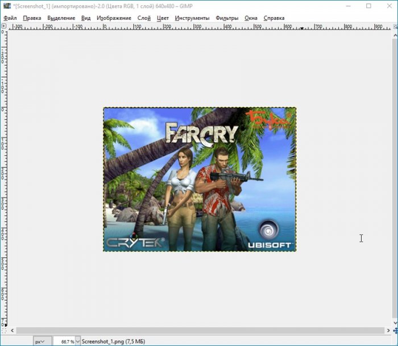Expand the px units dropdown
398x346 pixels.
(43, 341)
